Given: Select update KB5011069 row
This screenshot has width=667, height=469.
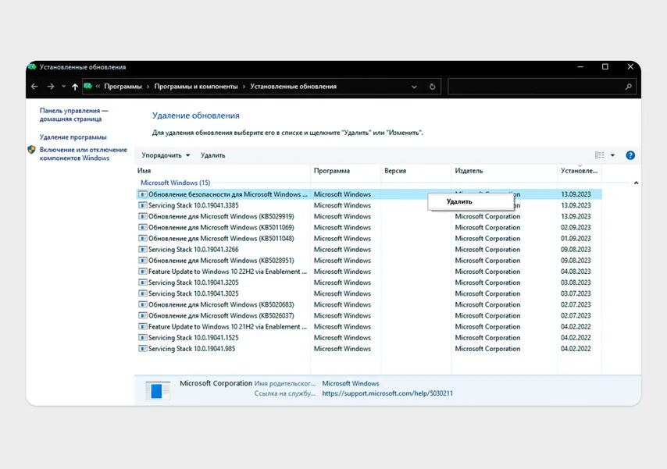Looking at the screenshot, I should coord(369,228).
